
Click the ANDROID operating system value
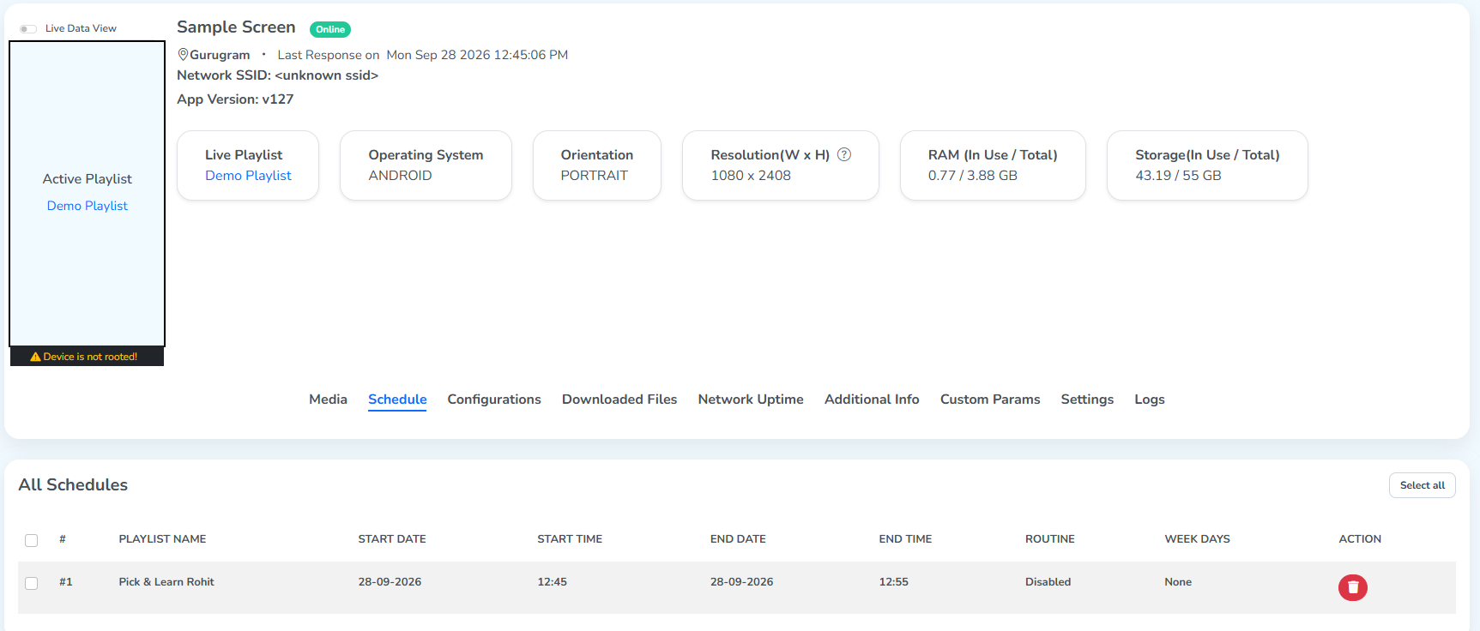tap(400, 176)
